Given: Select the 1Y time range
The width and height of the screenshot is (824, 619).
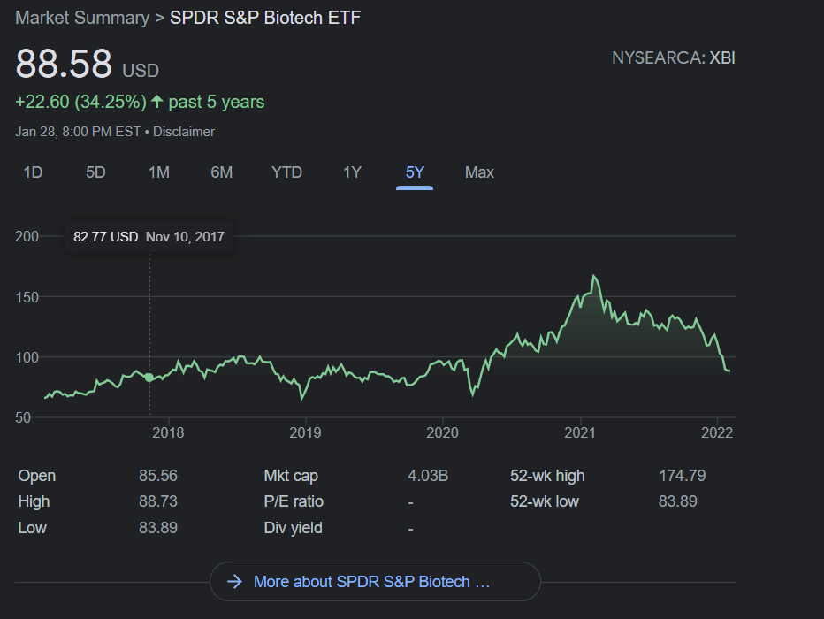Looking at the screenshot, I should (352, 172).
